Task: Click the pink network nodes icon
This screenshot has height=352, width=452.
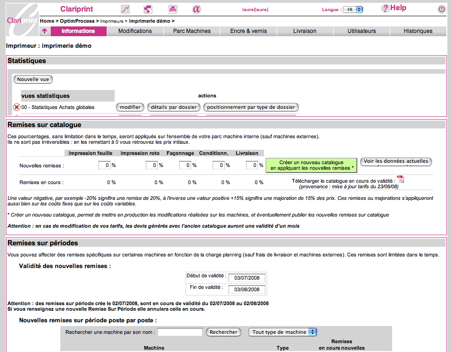Action: point(148,9)
